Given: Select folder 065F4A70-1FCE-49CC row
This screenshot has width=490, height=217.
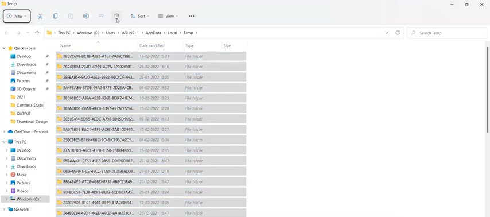Looking at the screenshot, I should [151, 171].
